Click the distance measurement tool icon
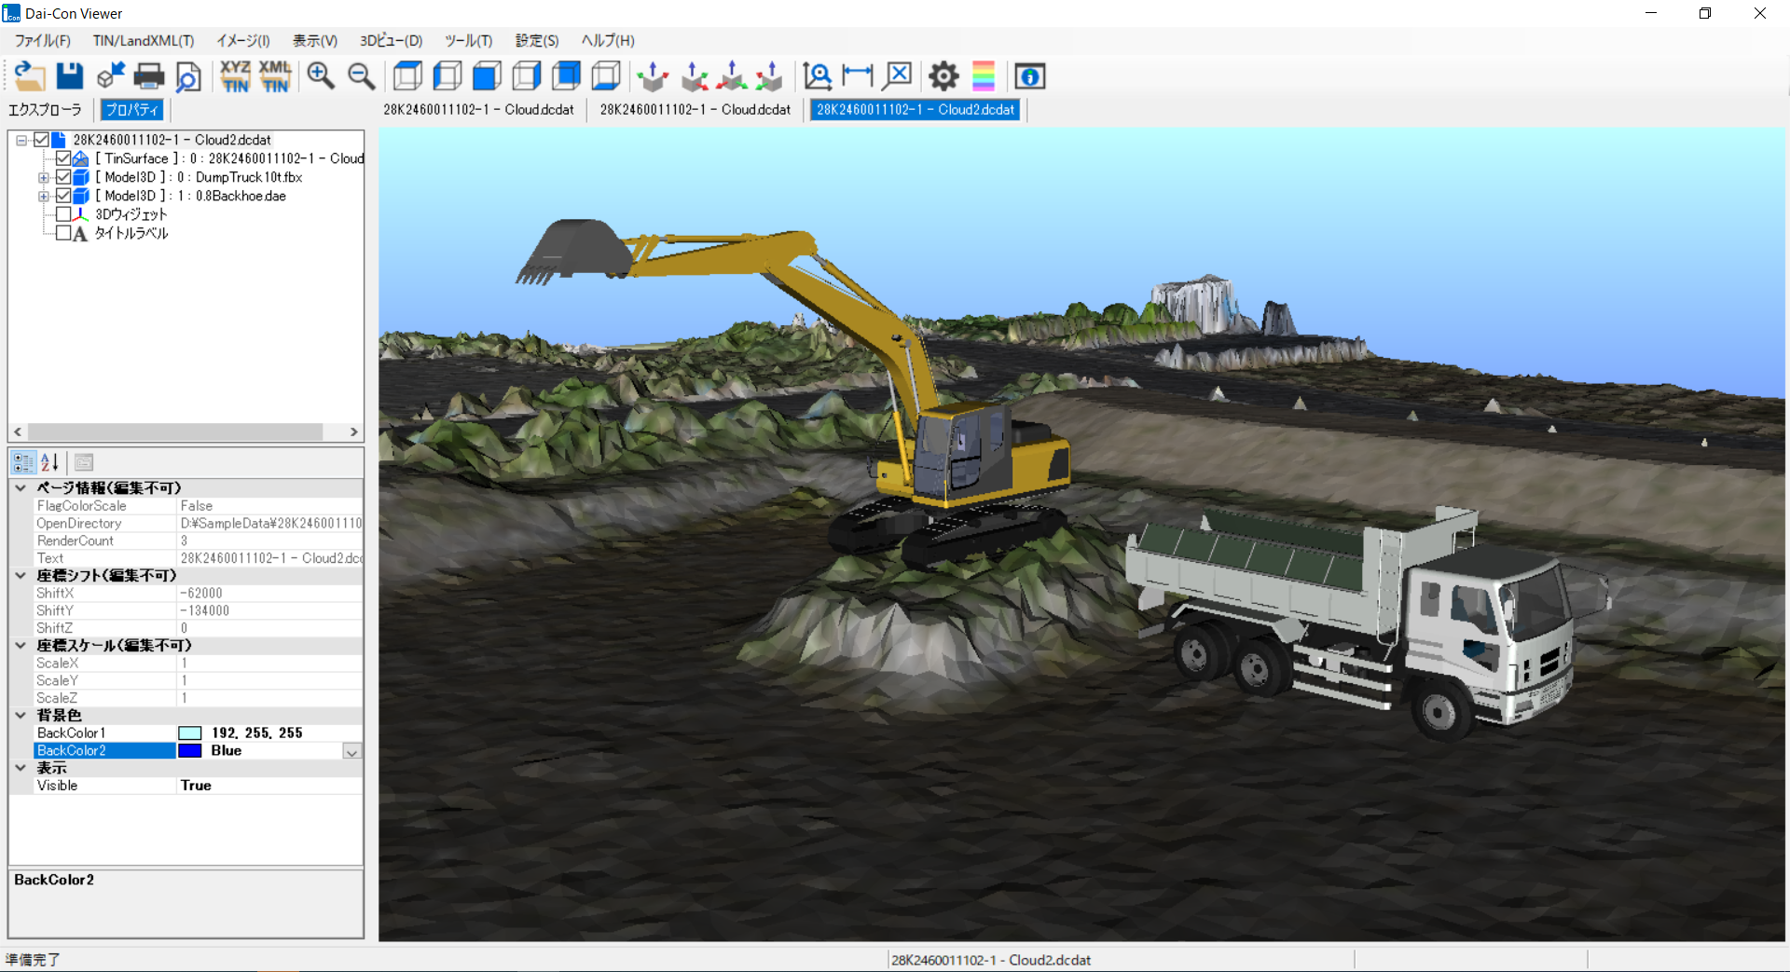This screenshot has width=1790, height=972. [857, 76]
